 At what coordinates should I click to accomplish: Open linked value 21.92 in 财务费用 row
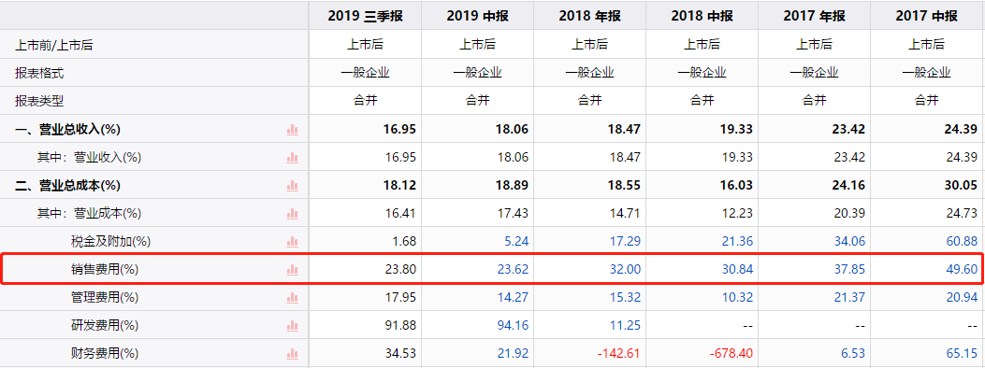coord(513,354)
